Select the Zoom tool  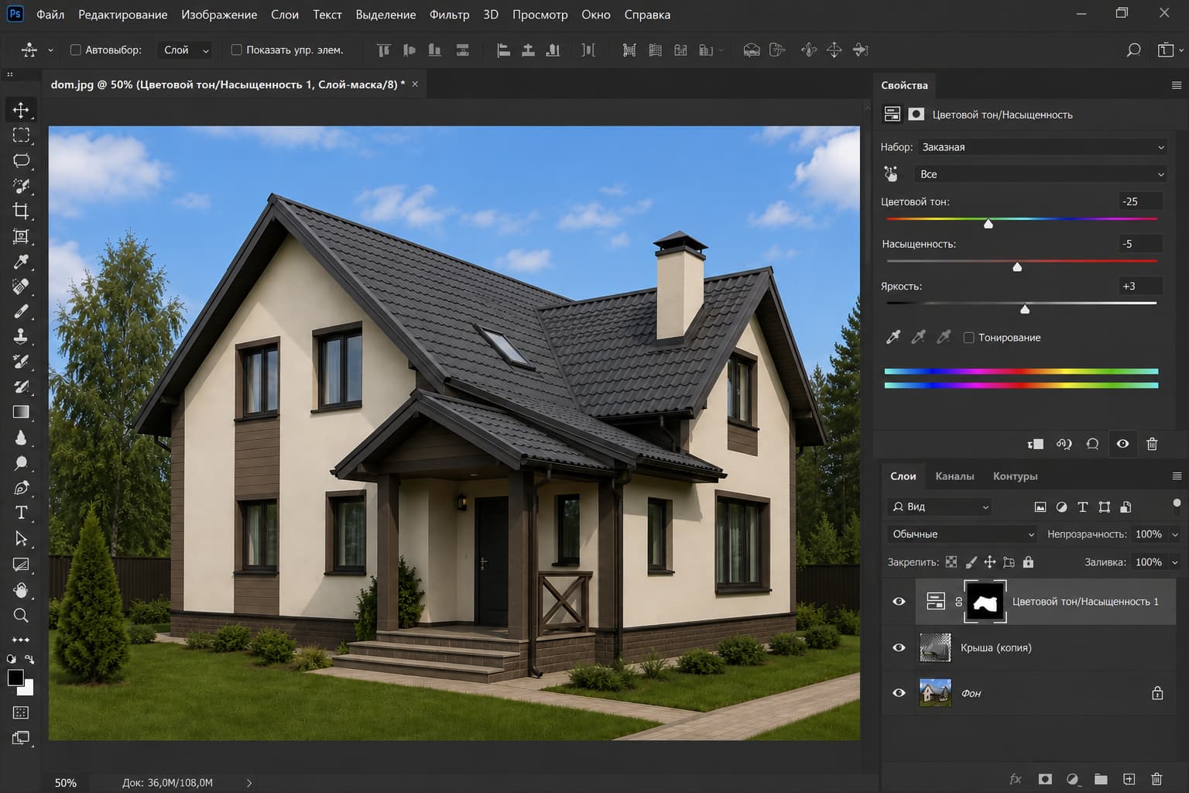(21, 615)
